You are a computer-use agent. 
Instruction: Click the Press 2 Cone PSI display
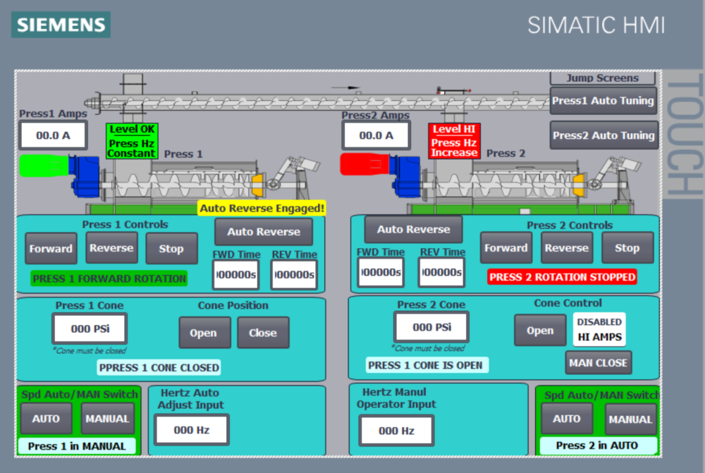click(x=431, y=328)
